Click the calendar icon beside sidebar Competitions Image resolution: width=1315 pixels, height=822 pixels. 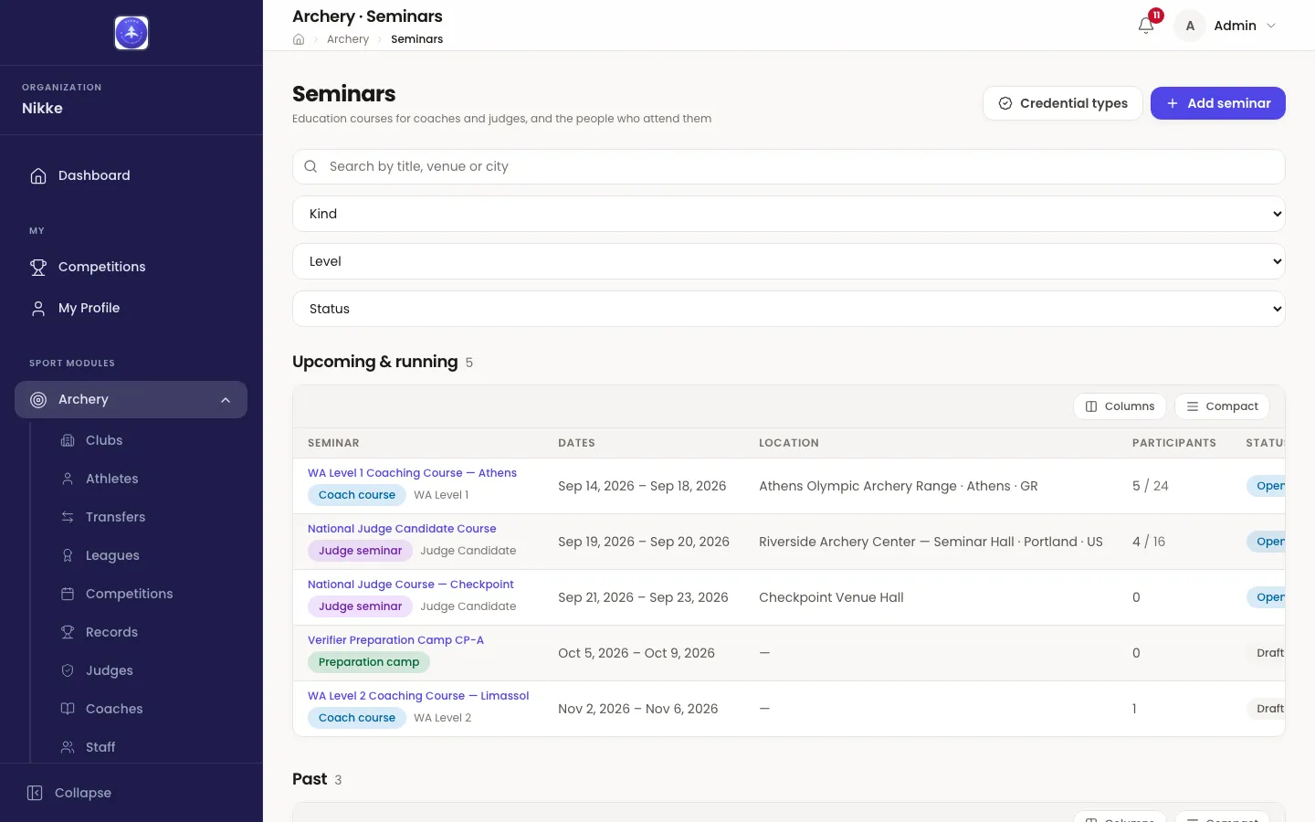click(x=68, y=594)
